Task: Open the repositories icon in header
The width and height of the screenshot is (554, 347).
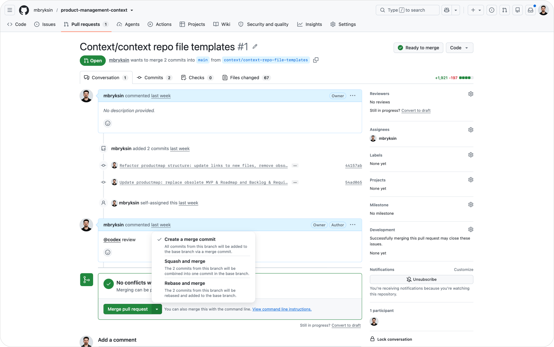Action: (518, 10)
